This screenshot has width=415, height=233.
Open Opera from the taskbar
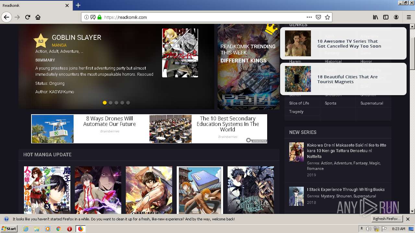click(69, 229)
